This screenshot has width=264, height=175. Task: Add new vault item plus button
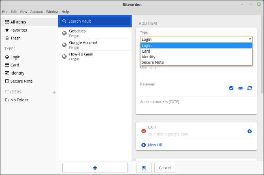pyautogui.click(x=95, y=168)
